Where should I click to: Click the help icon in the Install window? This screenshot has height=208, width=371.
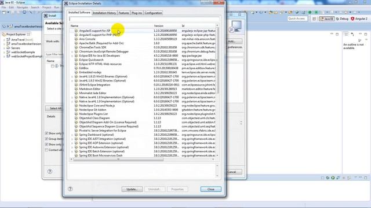[50, 172]
